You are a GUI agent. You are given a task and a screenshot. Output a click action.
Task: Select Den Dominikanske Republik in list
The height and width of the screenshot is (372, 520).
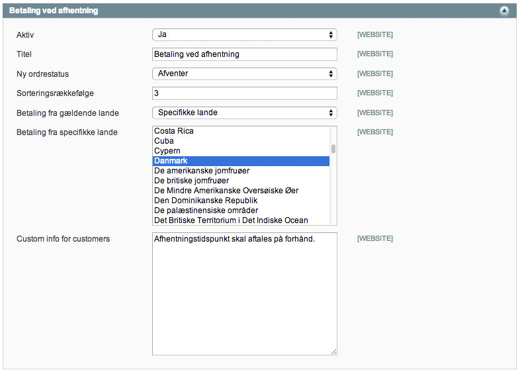(x=241, y=201)
